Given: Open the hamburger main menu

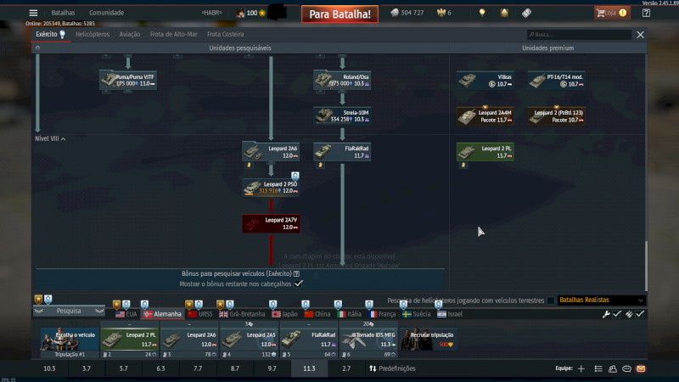Looking at the screenshot, I should pyautogui.click(x=33, y=13).
